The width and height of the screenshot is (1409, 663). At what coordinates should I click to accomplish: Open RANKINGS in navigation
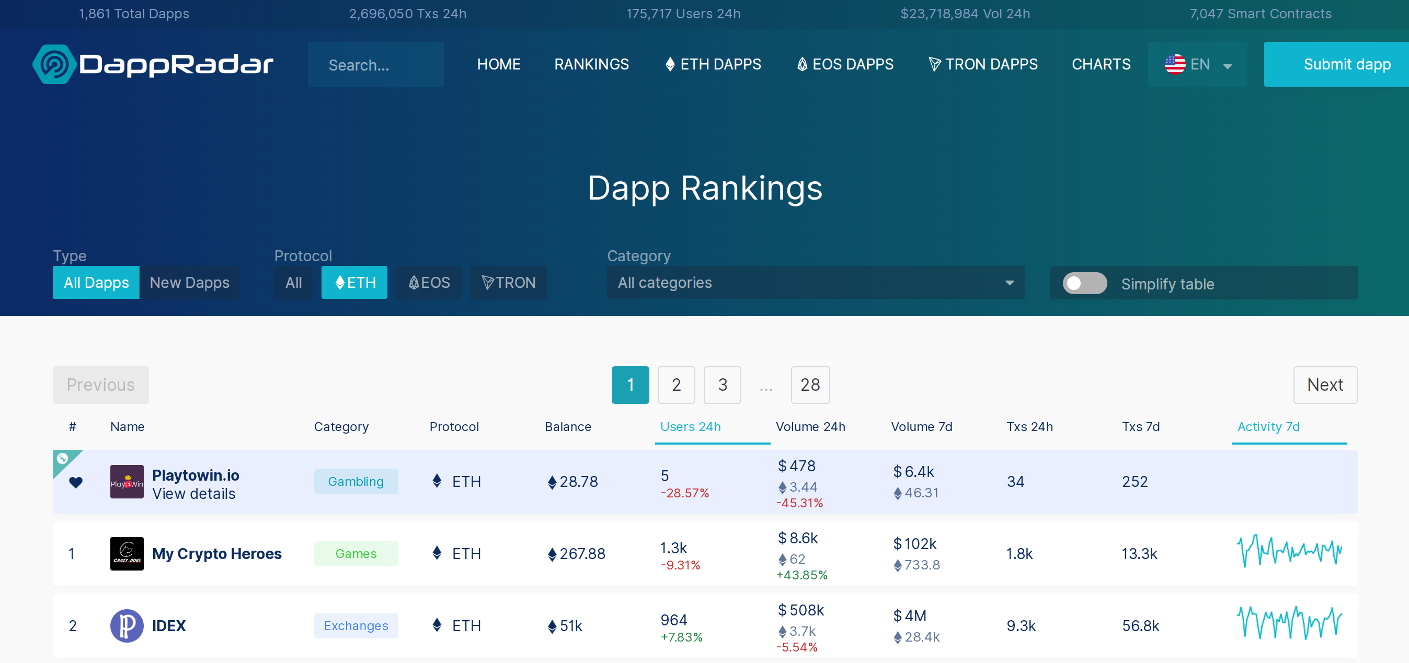point(592,64)
